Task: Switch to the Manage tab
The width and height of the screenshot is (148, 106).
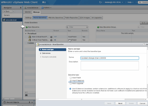Action: (x=37, y=12)
